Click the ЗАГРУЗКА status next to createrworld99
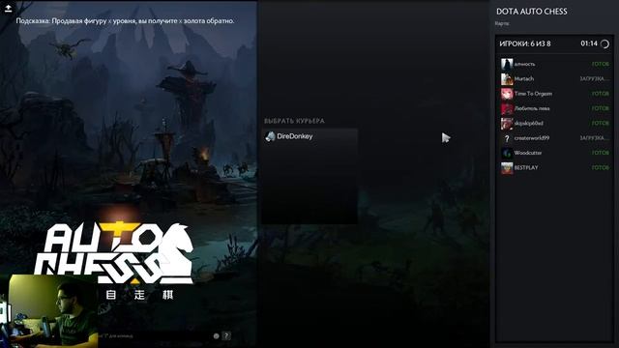The height and width of the screenshot is (348, 619). coord(595,138)
